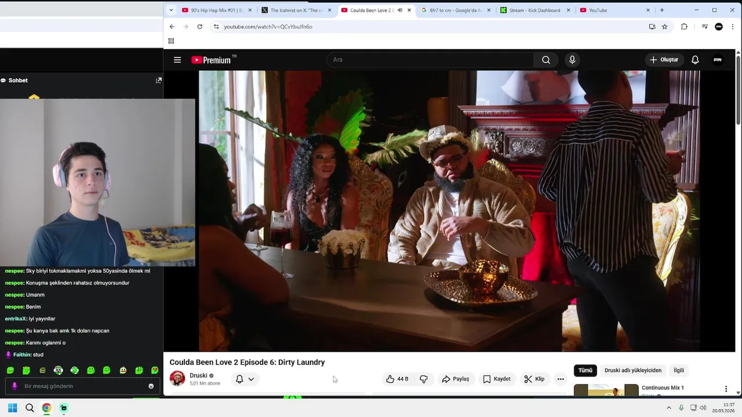The height and width of the screenshot is (417, 742).
Task: Mute the Coulda Been Love tab audio
Action: [399, 10]
